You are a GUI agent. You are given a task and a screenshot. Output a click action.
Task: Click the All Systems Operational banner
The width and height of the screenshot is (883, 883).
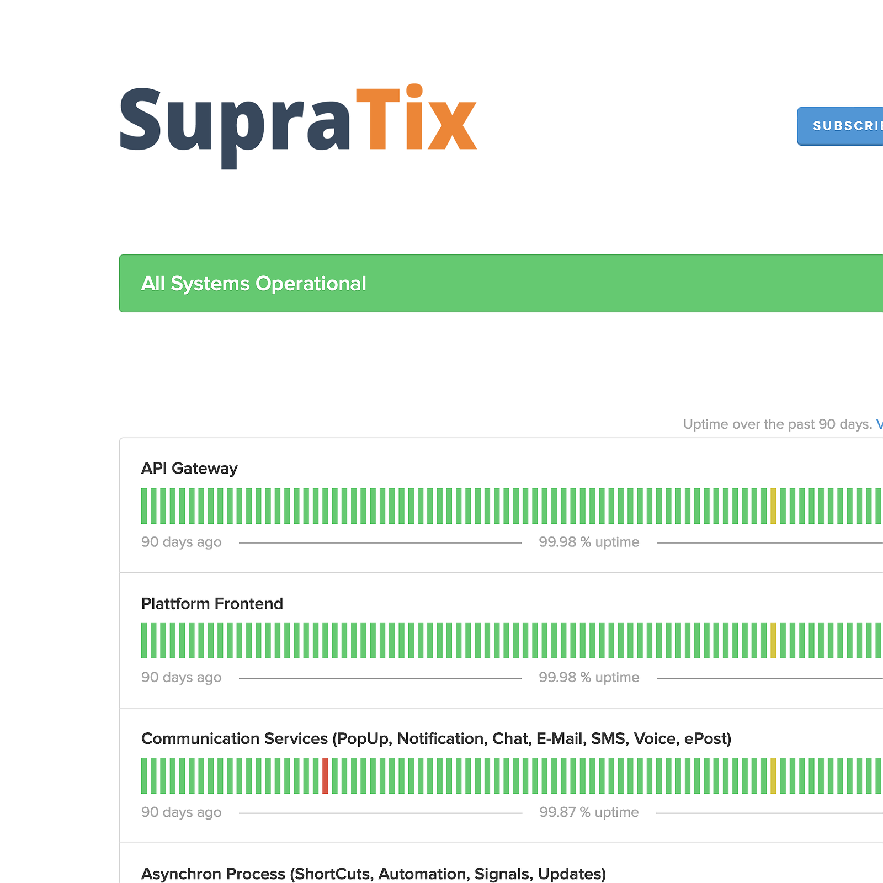[x=501, y=284]
